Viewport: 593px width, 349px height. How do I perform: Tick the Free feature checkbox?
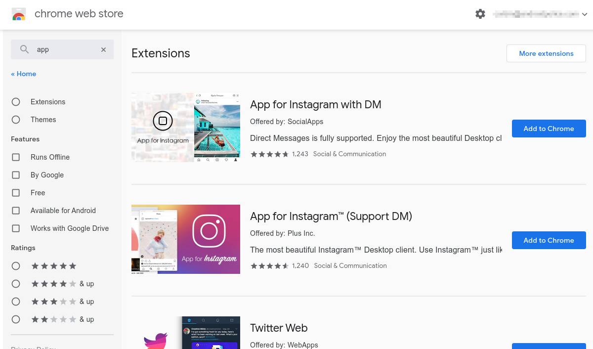pos(16,193)
